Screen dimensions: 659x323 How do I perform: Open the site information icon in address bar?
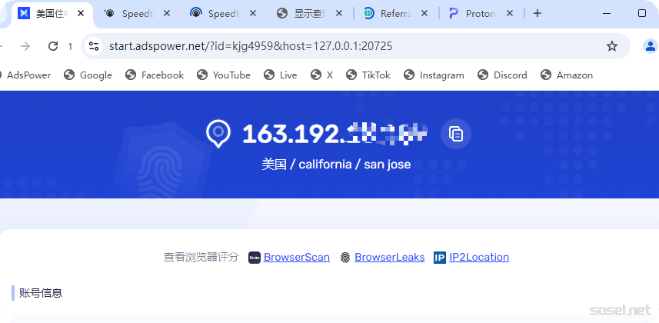pyautogui.click(x=94, y=46)
